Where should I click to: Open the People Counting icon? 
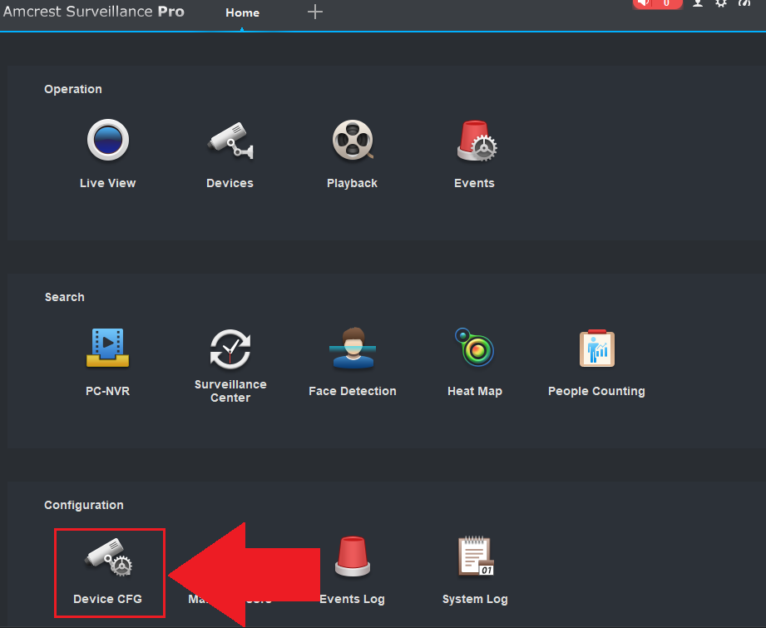tap(596, 348)
